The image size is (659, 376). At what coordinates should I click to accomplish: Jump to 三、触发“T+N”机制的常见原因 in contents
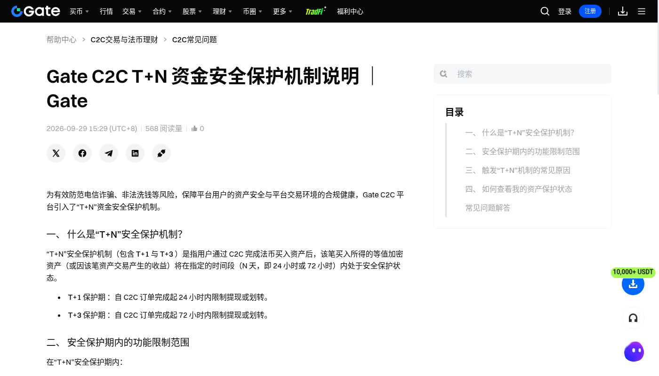[x=518, y=170]
